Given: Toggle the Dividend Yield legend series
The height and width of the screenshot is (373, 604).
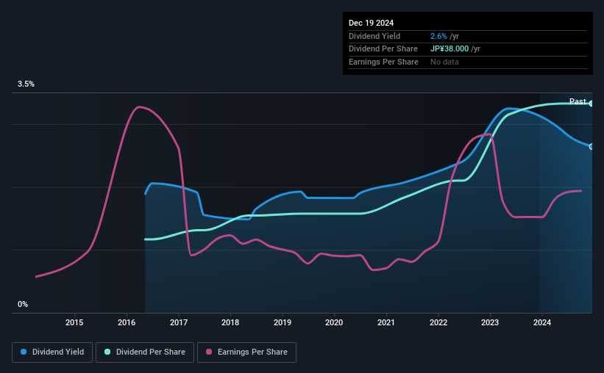Looking at the screenshot, I should [x=52, y=352].
